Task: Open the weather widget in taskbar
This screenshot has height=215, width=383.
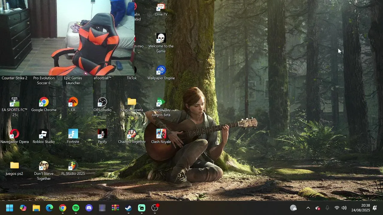Action: (294, 208)
